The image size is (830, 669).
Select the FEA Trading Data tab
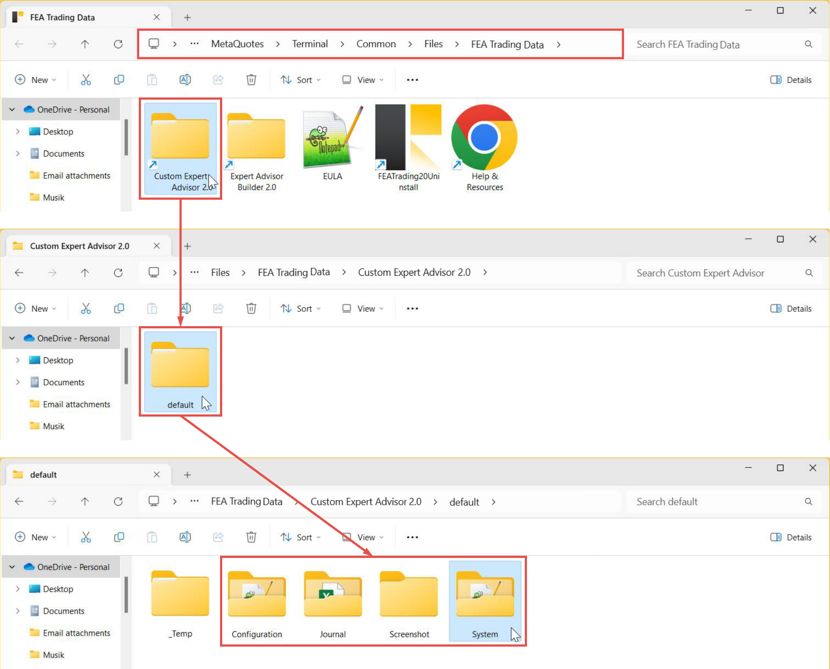coord(88,18)
